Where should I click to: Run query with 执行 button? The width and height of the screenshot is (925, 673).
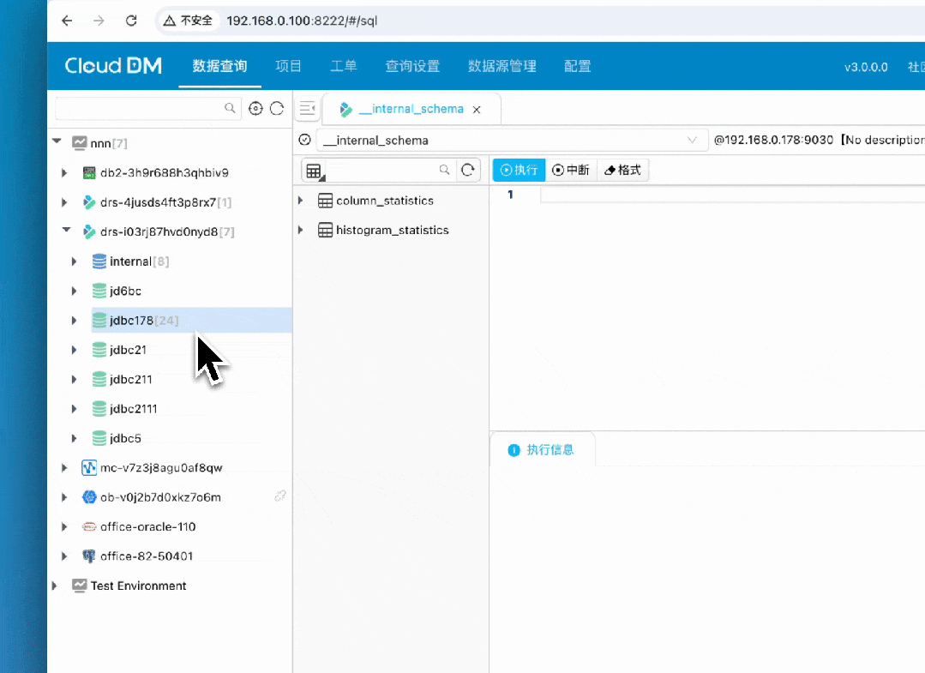click(x=520, y=171)
